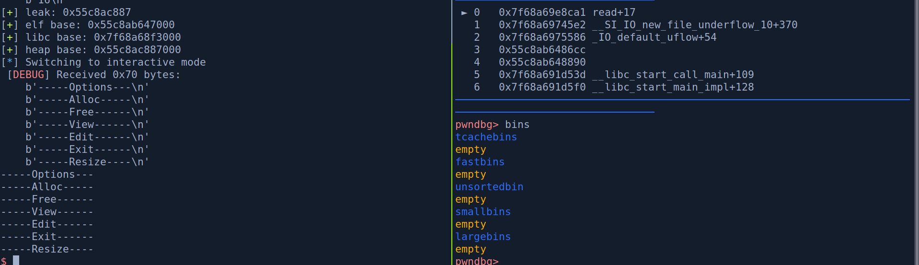
Task: Click the bottom pwndbg prompt
Action: 476,261
